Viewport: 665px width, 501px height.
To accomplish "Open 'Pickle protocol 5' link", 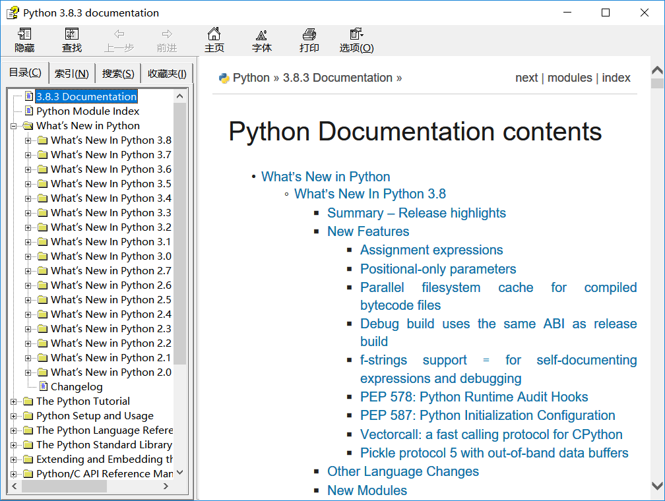I will pos(494,453).
